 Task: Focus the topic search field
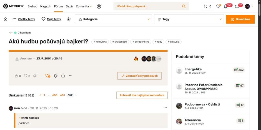[x=147, y=6]
